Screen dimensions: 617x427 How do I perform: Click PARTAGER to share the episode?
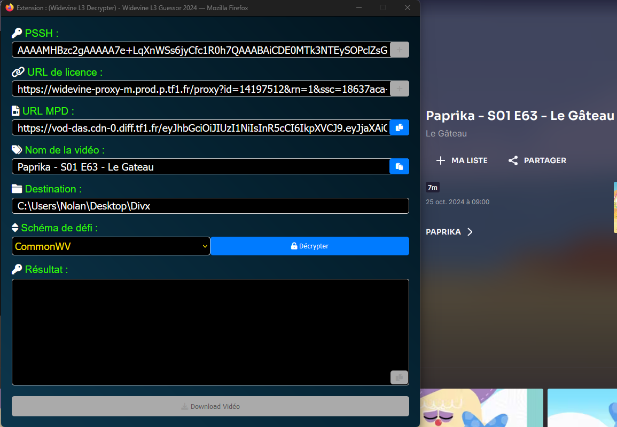click(537, 160)
